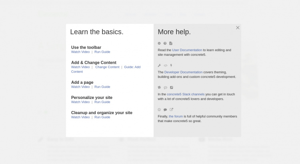Click the code brackets icon
300x164 pixels.
[x=165, y=65]
